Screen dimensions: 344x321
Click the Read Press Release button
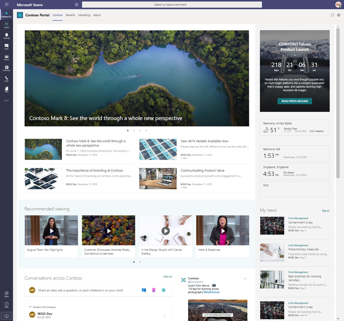[295, 101]
